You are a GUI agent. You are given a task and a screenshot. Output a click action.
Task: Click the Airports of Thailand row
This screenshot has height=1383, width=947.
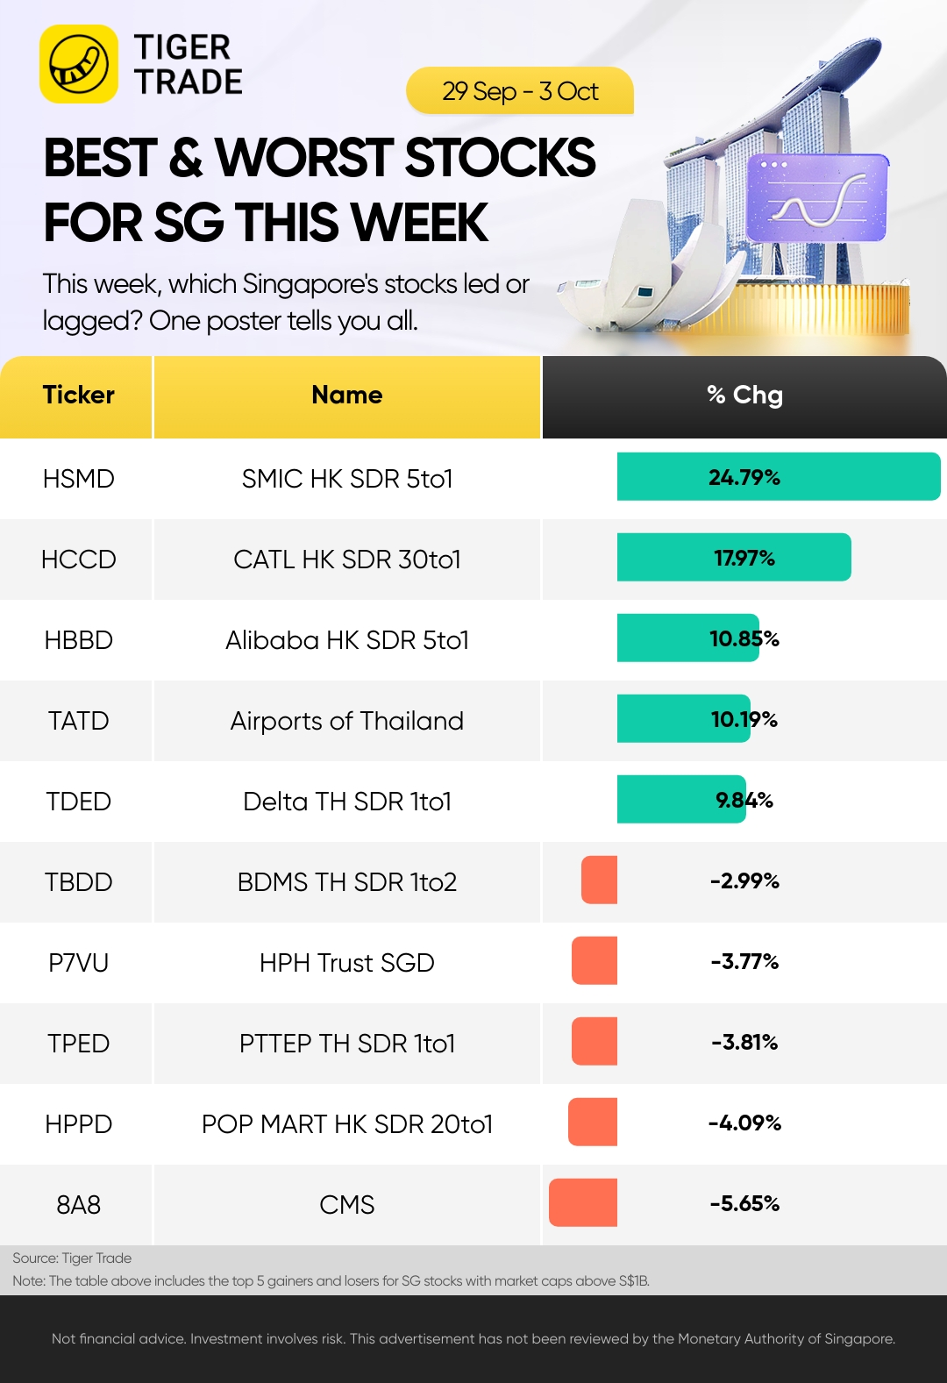pyautogui.click(x=473, y=721)
